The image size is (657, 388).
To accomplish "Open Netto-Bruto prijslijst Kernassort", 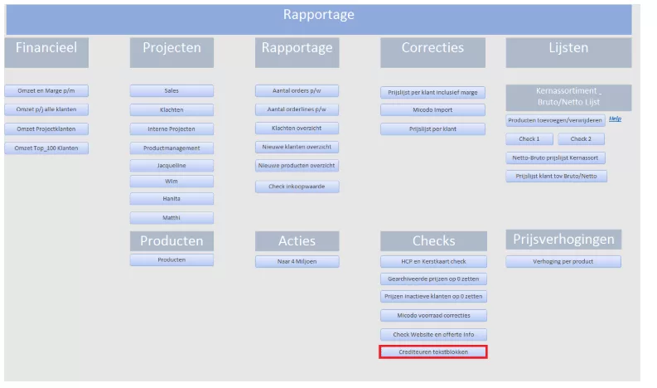I will click(x=555, y=158).
